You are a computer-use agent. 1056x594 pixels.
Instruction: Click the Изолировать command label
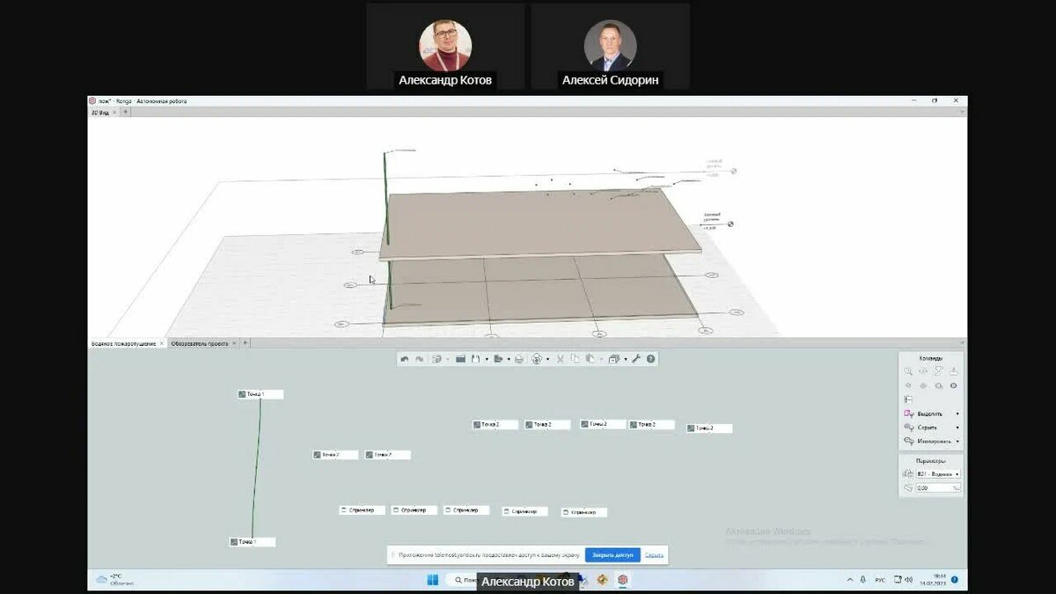click(x=935, y=441)
